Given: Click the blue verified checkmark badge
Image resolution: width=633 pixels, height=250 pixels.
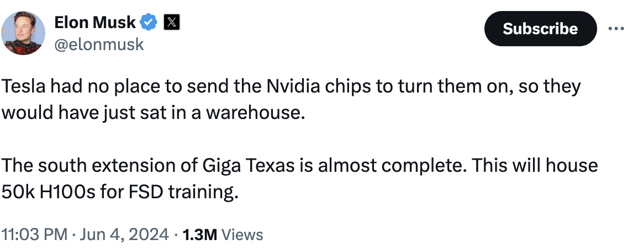Looking at the screenshot, I should click(149, 22).
